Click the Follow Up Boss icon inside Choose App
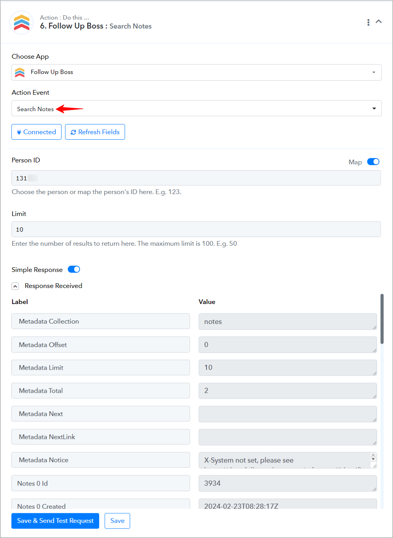Screen dimensions: 393x538 [x=20, y=72]
